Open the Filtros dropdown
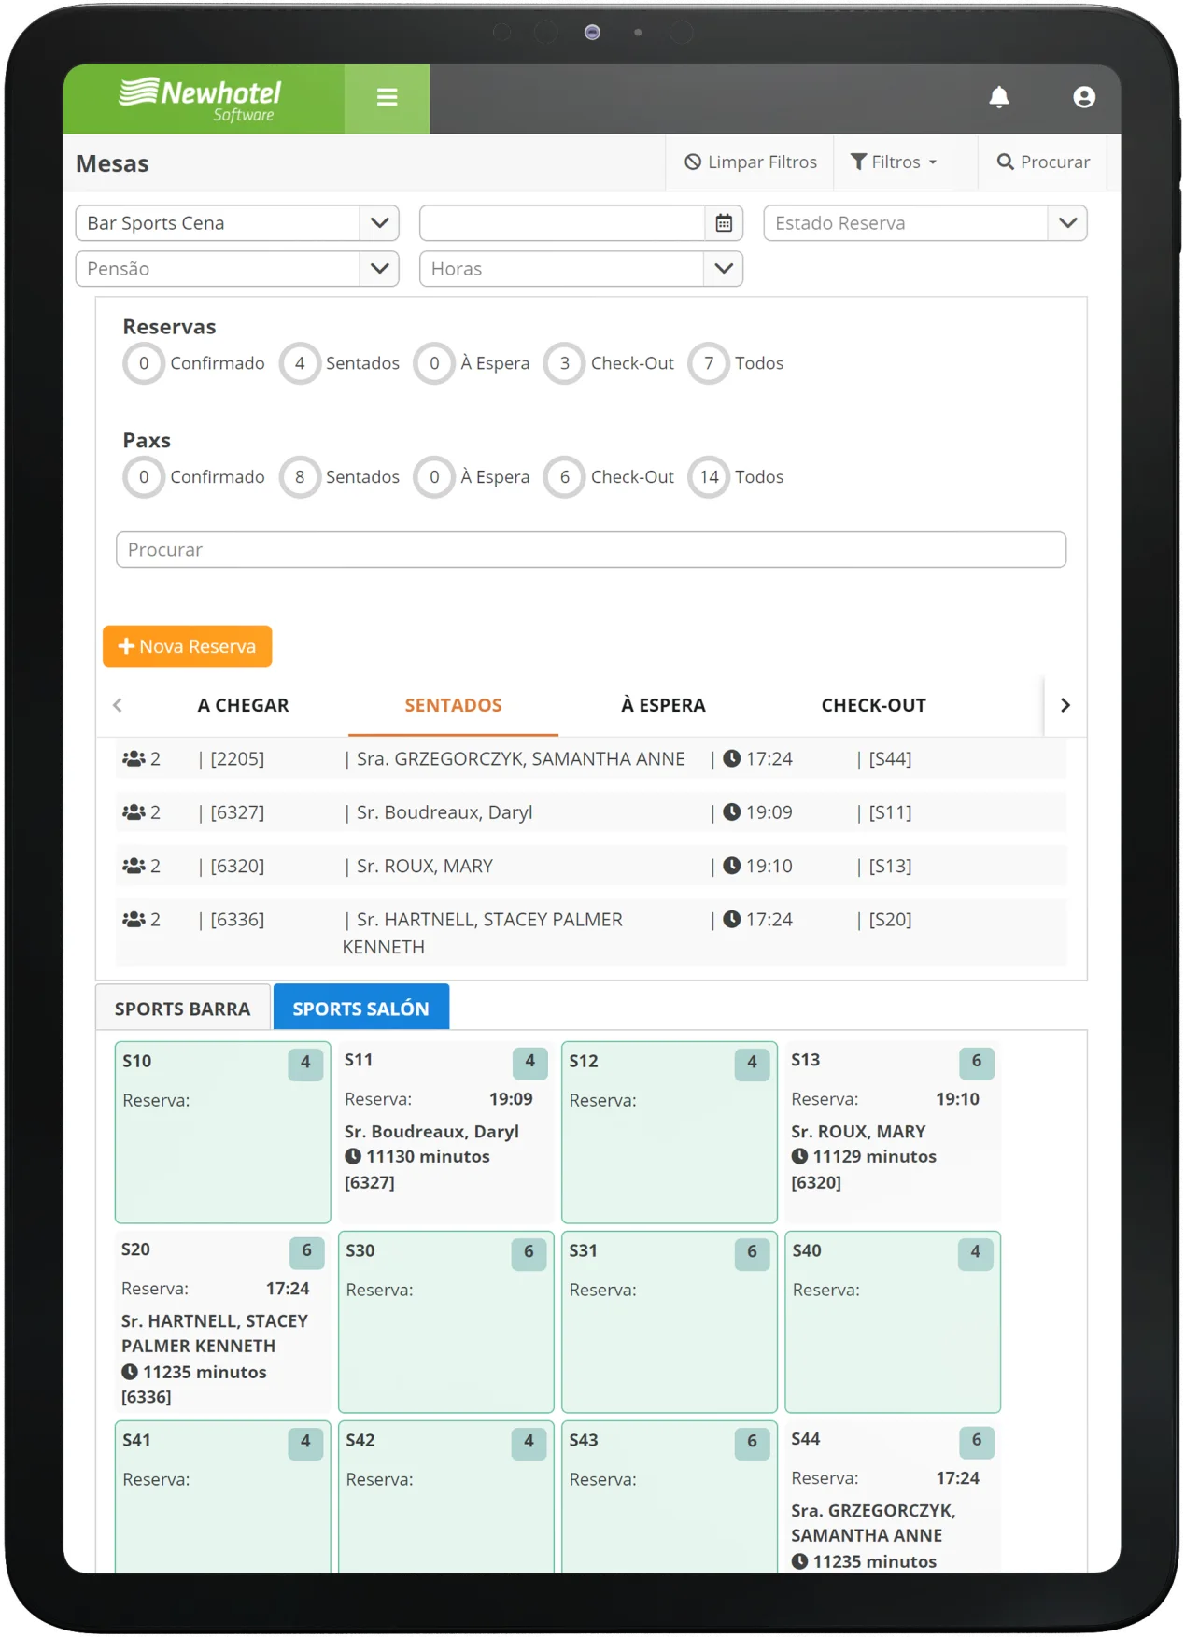Viewport: 1185px width, 1637px height. (894, 162)
